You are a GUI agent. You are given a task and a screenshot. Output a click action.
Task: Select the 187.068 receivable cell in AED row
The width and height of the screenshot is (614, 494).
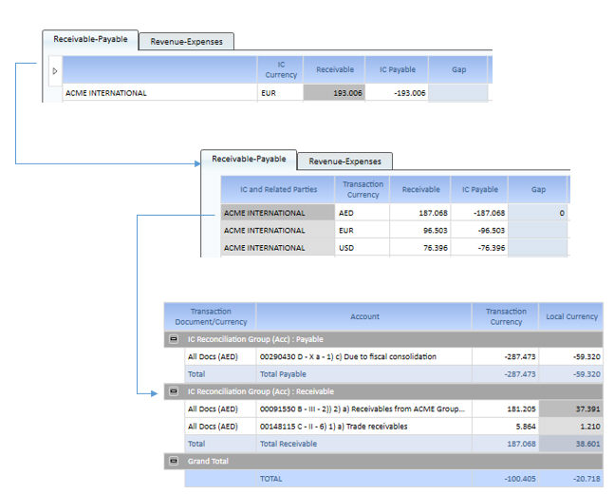[420, 213]
